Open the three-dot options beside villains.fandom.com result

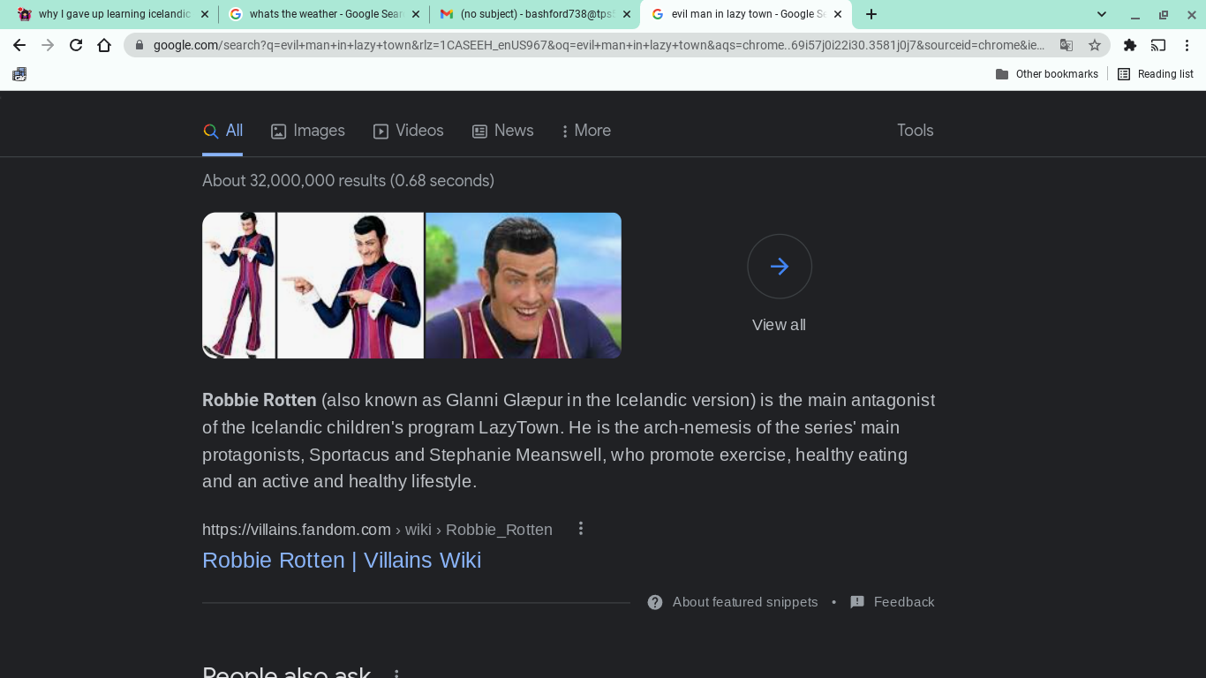(x=581, y=529)
